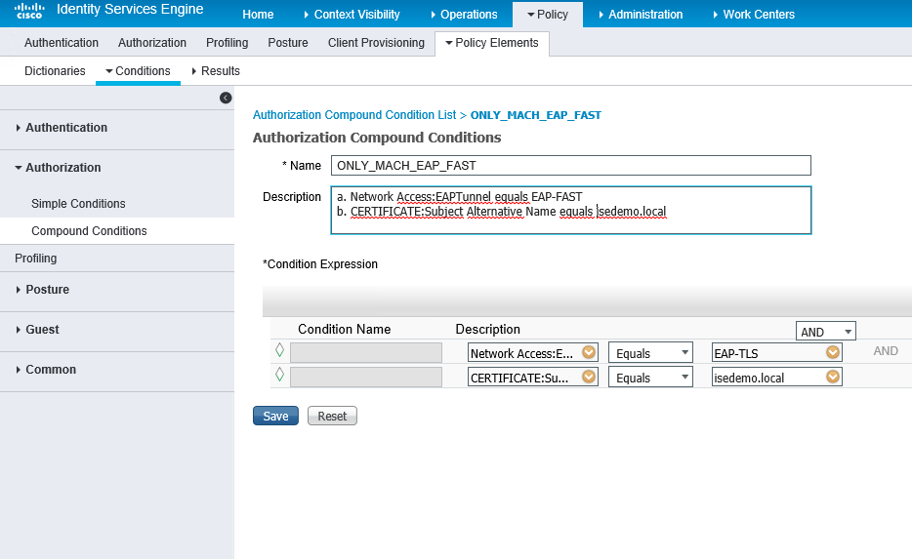This screenshot has width=912, height=559.
Task: Select Results sub-tab
Action: tap(215, 71)
